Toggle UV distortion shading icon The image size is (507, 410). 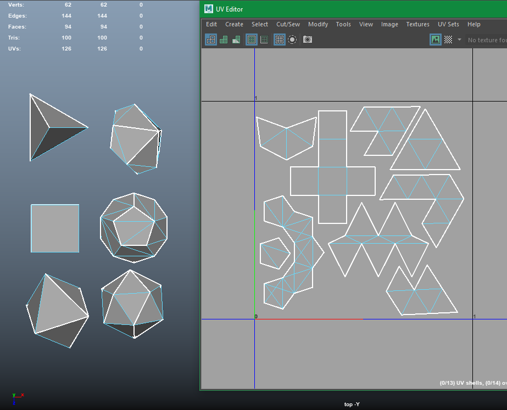[236, 40]
